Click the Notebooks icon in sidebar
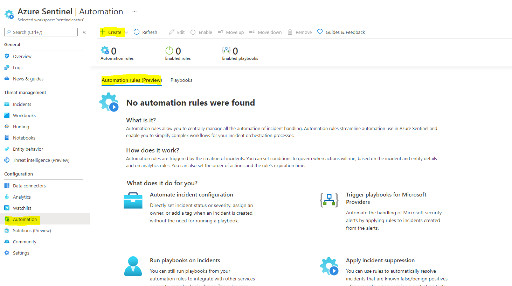 7,138
